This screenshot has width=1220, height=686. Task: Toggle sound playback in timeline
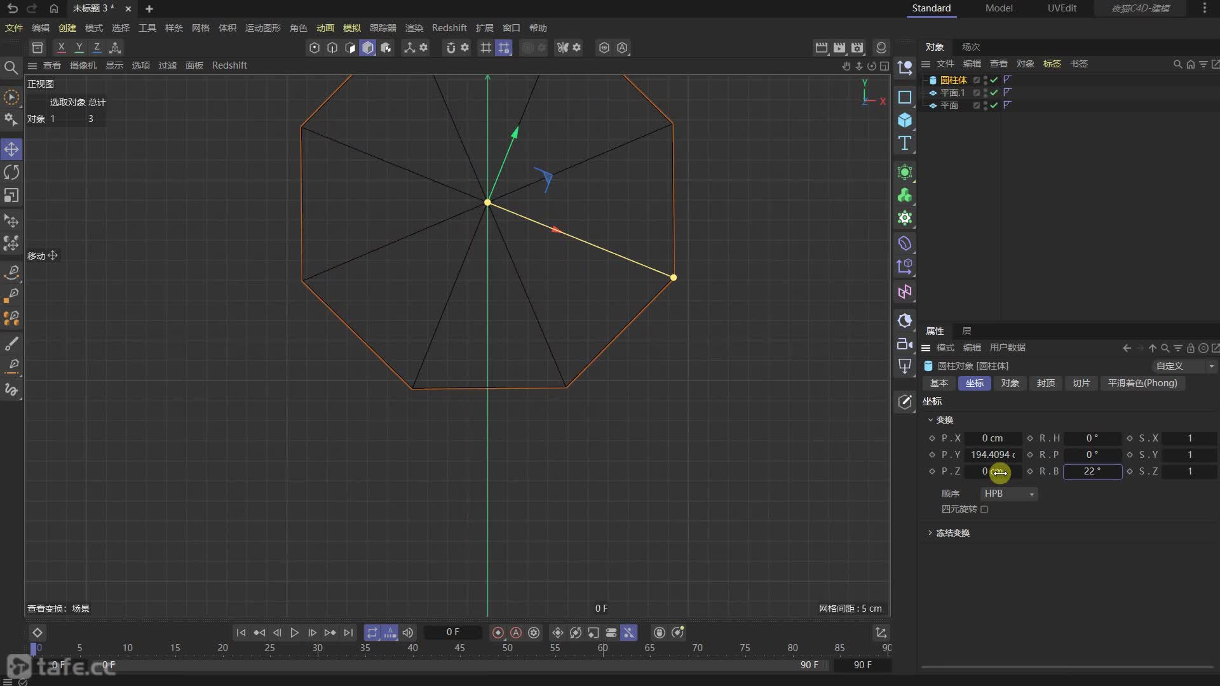(408, 633)
